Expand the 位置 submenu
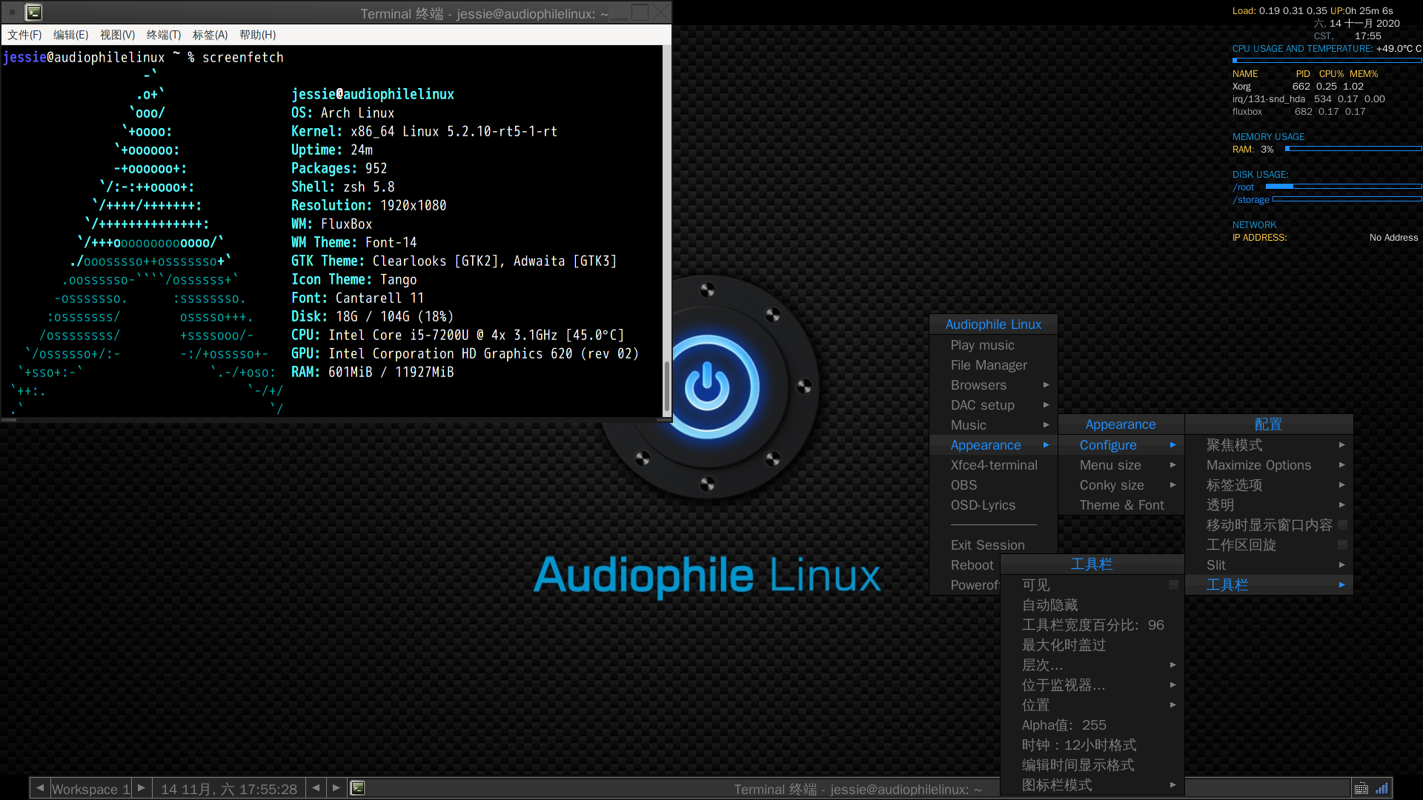Screen dimensions: 1423x800 (1092, 705)
